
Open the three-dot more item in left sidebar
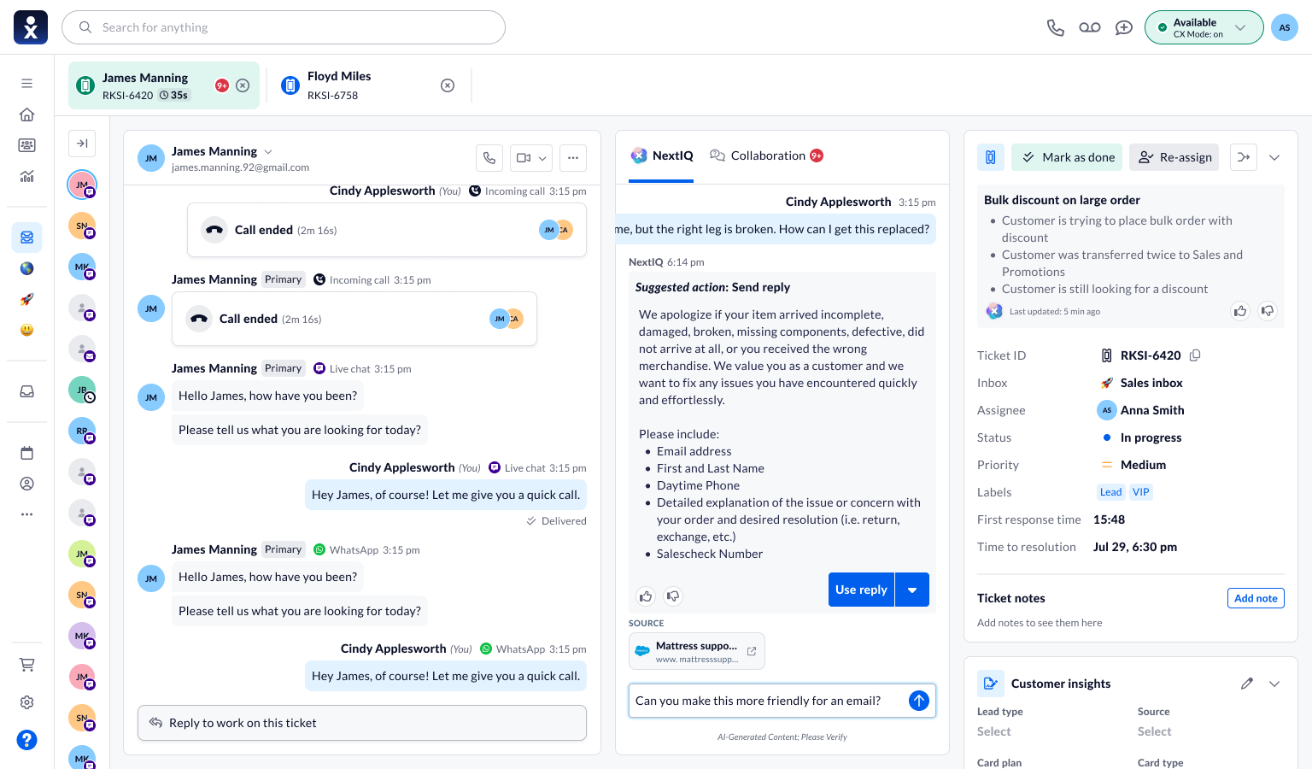27,514
